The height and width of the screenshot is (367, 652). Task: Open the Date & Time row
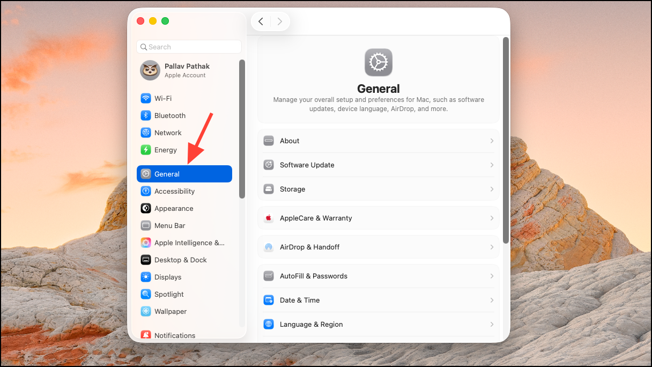coord(379,300)
